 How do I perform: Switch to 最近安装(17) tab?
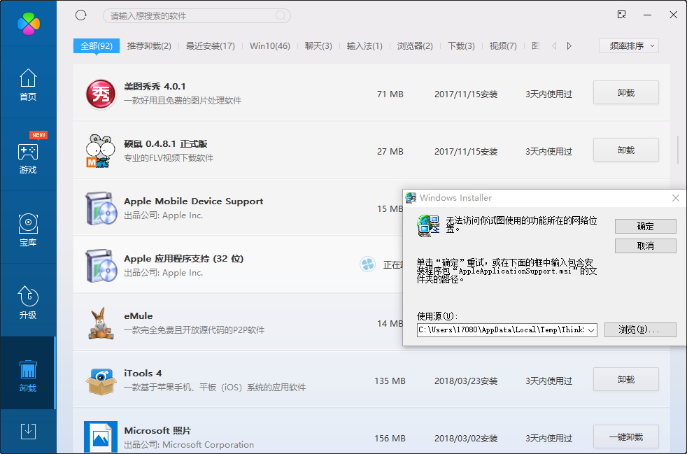[x=211, y=45]
